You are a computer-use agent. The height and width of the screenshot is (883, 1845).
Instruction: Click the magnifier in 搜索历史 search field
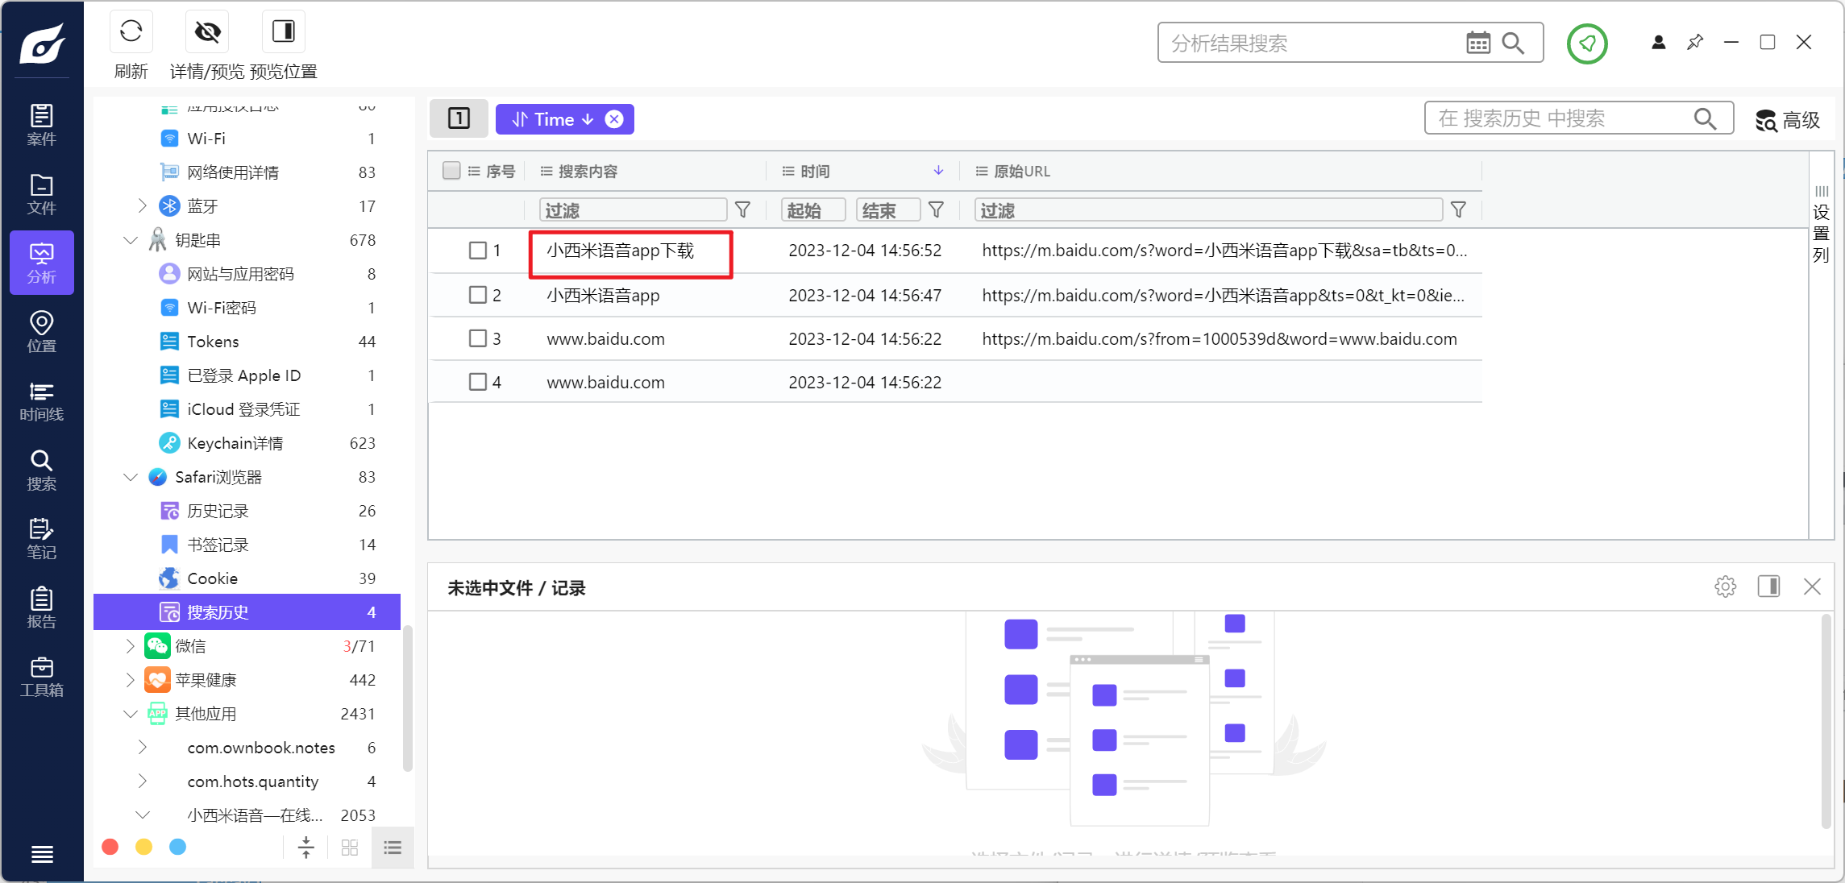1705,119
